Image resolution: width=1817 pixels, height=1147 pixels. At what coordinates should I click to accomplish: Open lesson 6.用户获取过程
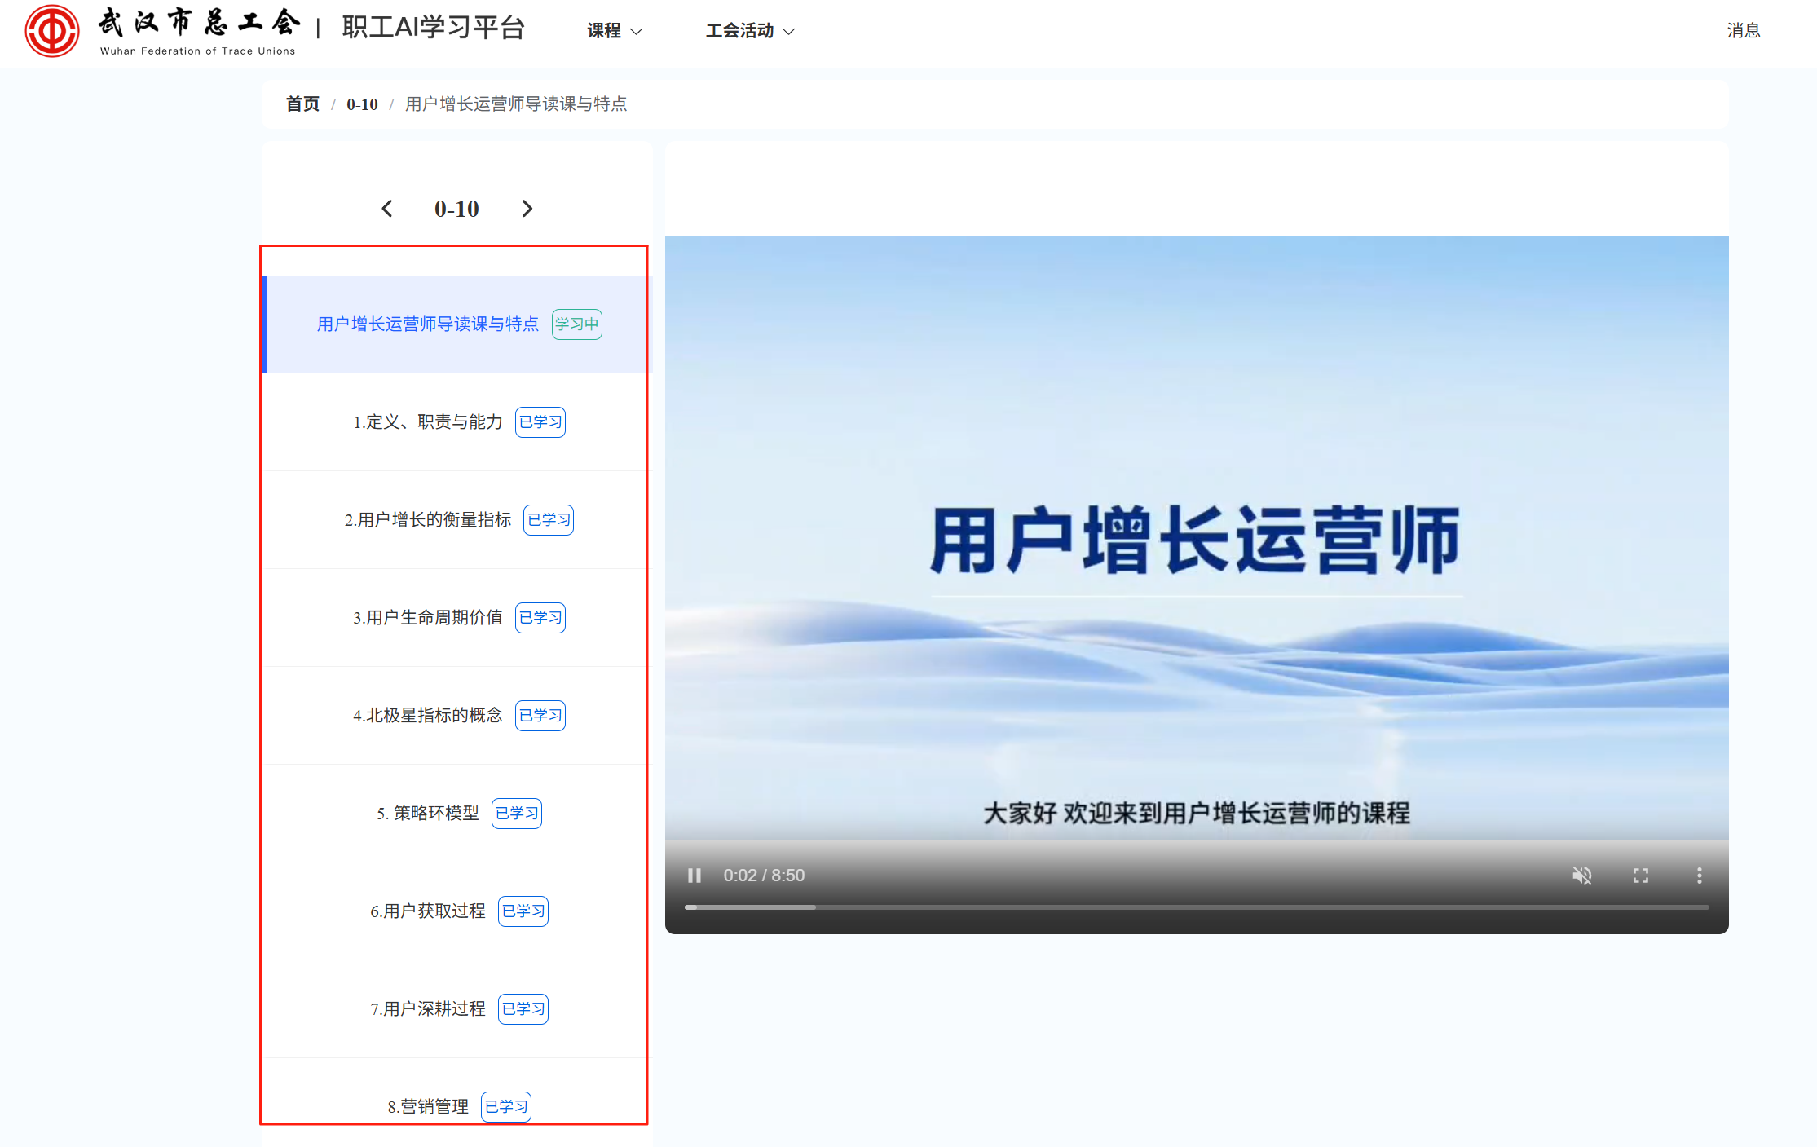coord(428,911)
